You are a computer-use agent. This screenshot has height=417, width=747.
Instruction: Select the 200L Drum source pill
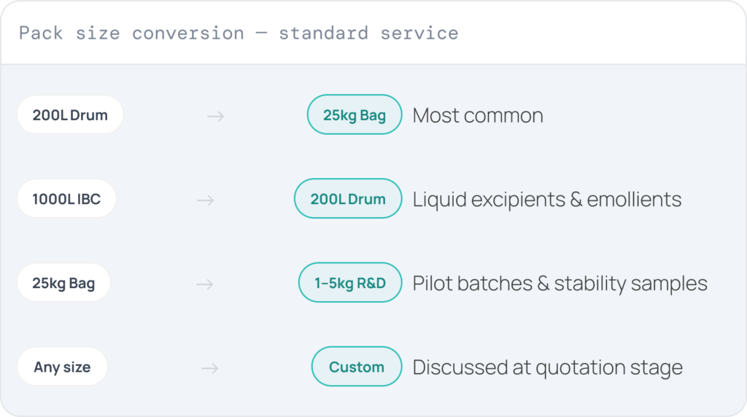[x=70, y=114]
